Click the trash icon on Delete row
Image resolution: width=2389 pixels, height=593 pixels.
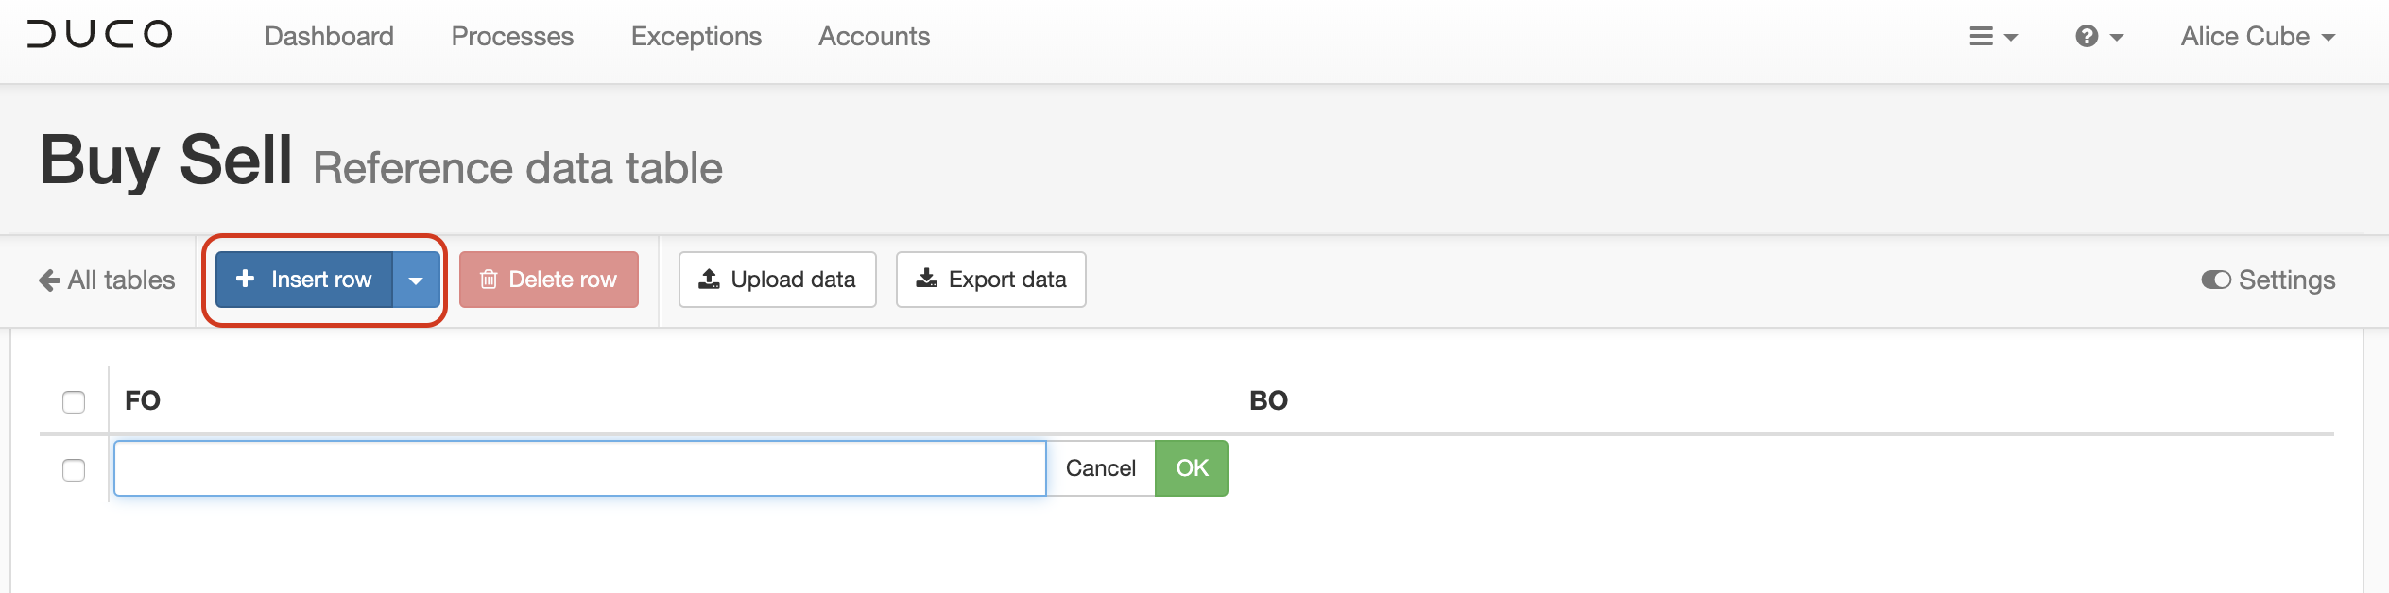(x=489, y=280)
